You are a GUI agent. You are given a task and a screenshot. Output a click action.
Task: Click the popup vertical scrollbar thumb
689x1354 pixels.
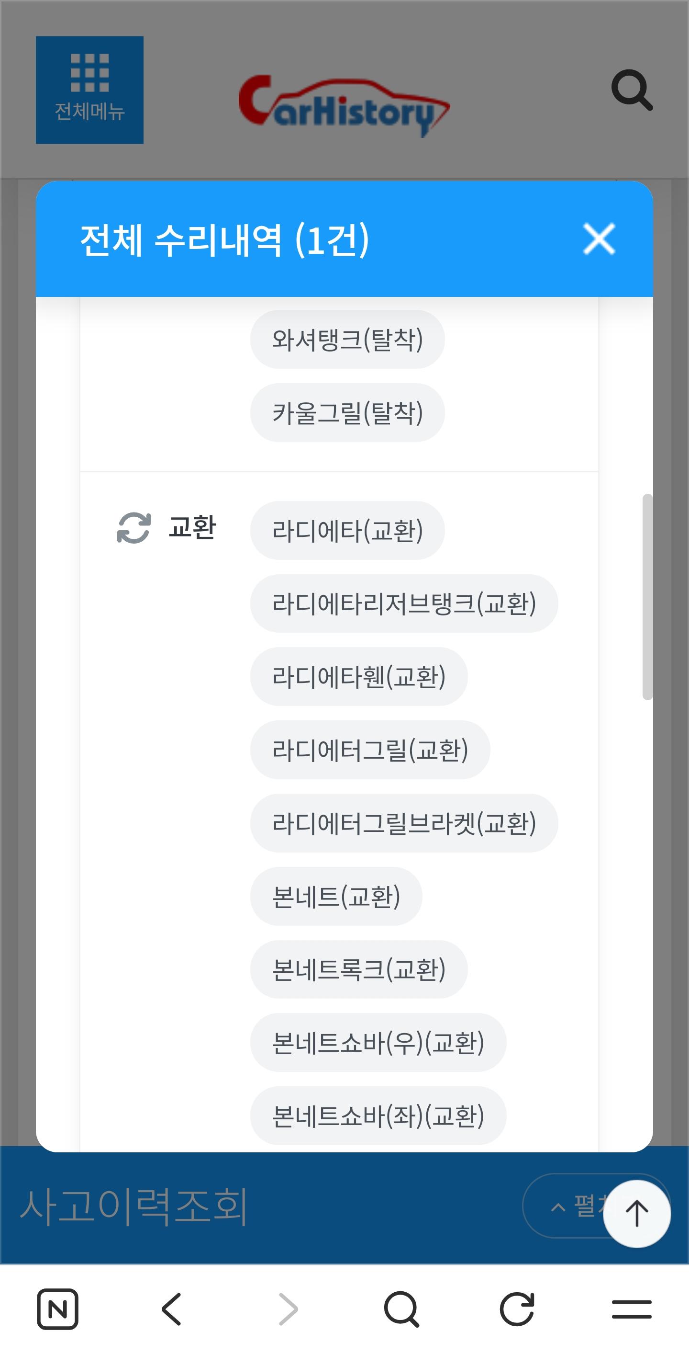(x=647, y=597)
